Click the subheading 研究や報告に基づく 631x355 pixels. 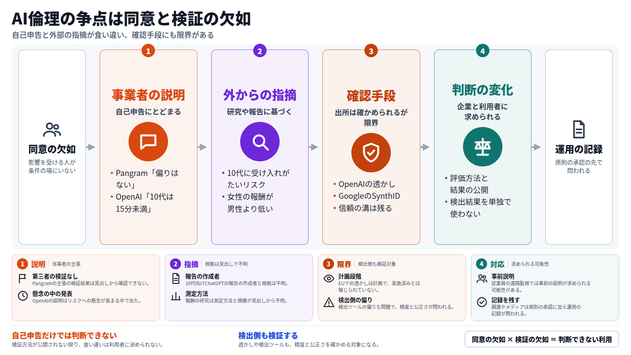pyautogui.click(x=260, y=112)
